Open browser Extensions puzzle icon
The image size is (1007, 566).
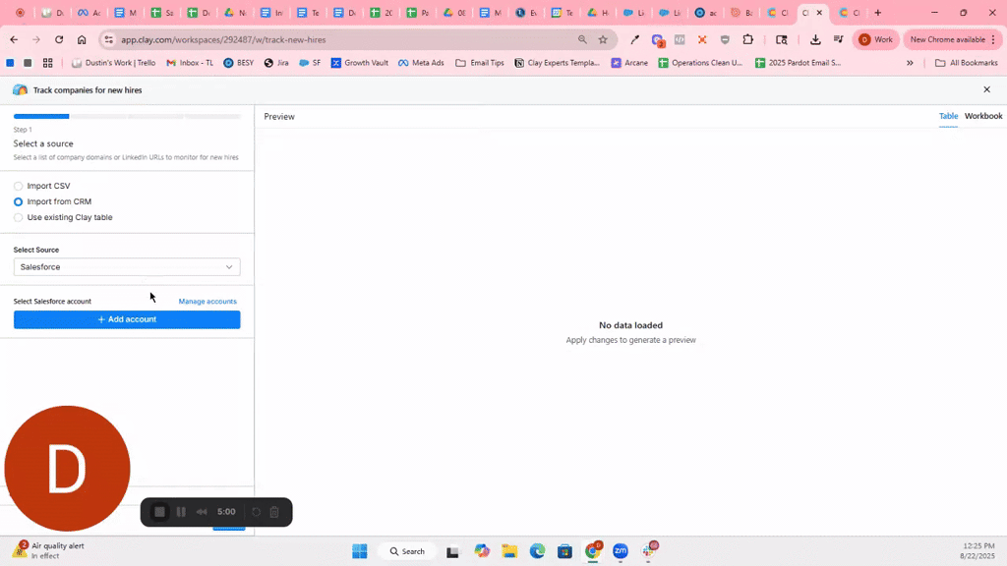[748, 39]
